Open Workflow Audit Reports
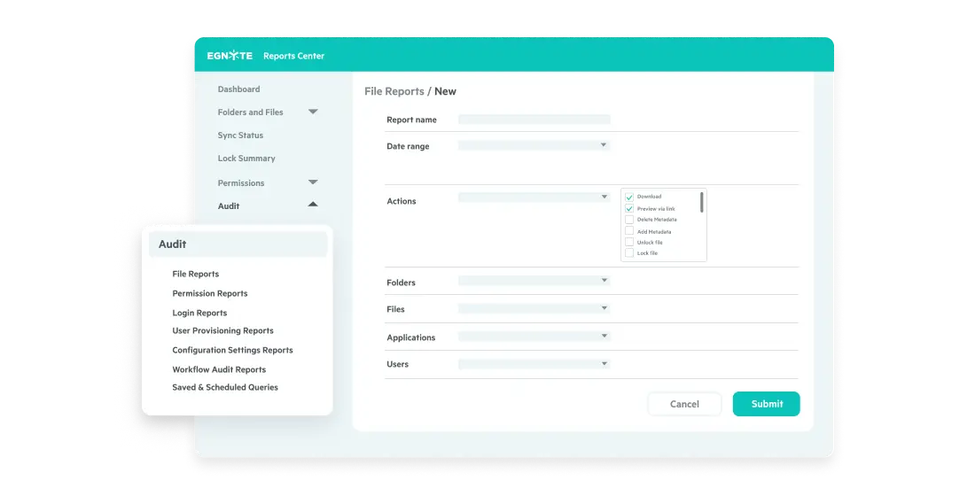Viewport: 975px width, 496px height. (x=219, y=369)
